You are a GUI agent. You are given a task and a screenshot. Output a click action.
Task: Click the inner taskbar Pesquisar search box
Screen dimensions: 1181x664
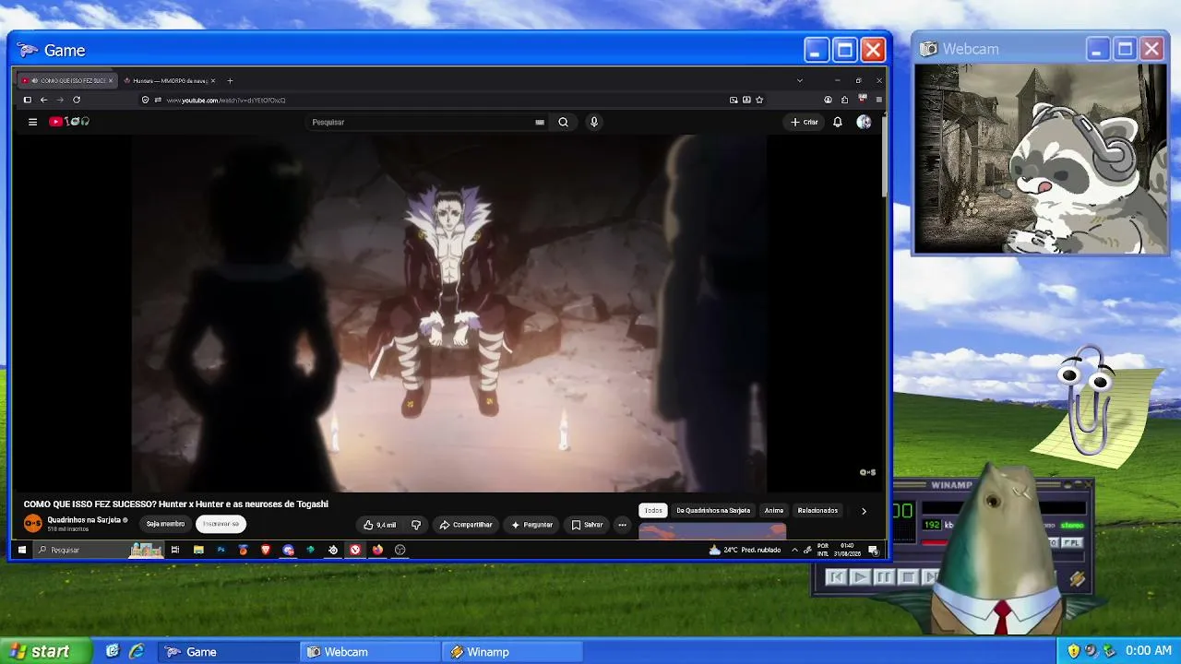click(99, 550)
